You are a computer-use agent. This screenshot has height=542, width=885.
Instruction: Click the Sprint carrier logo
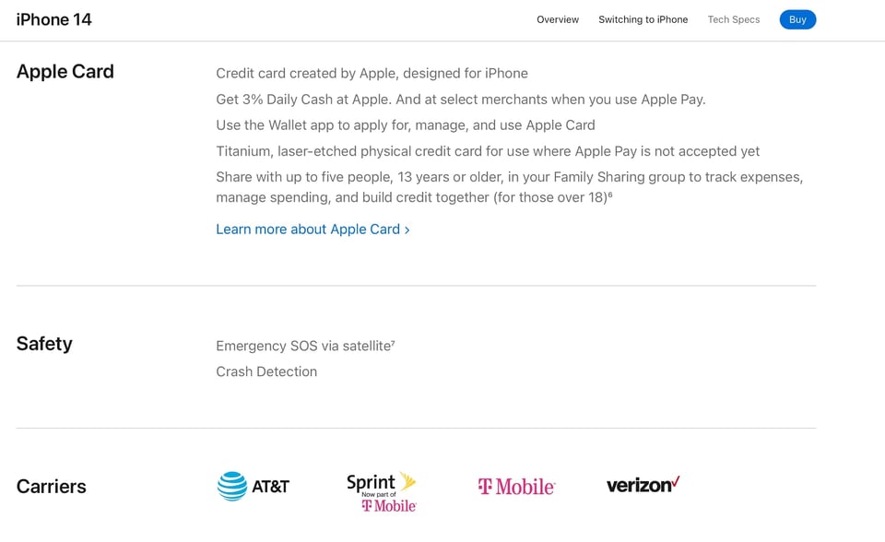pyautogui.click(x=382, y=492)
